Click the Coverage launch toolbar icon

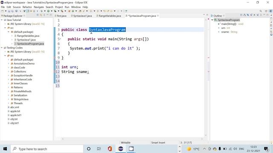click(x=55, y=11)
